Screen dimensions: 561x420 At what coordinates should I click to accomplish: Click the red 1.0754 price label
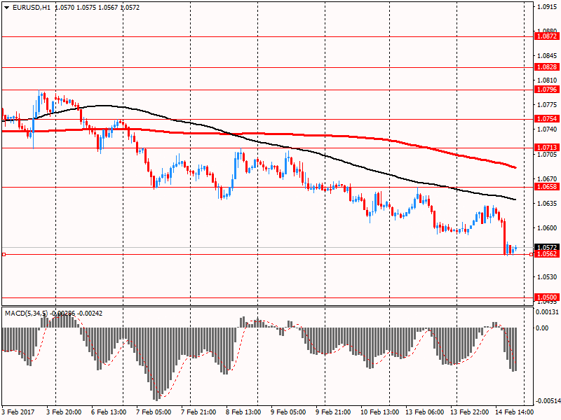(546, 119)
